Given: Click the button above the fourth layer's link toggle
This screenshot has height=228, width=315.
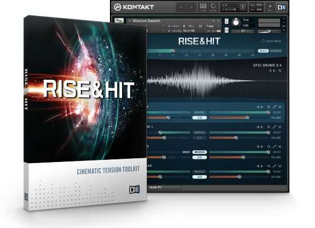Looking at the screenshot, I should pyautogui.click(x=199, y=172).
